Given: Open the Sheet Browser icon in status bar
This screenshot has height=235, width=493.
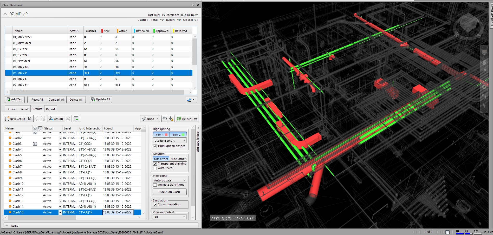Looking at the screenshot, I should [x=447, y=232].
